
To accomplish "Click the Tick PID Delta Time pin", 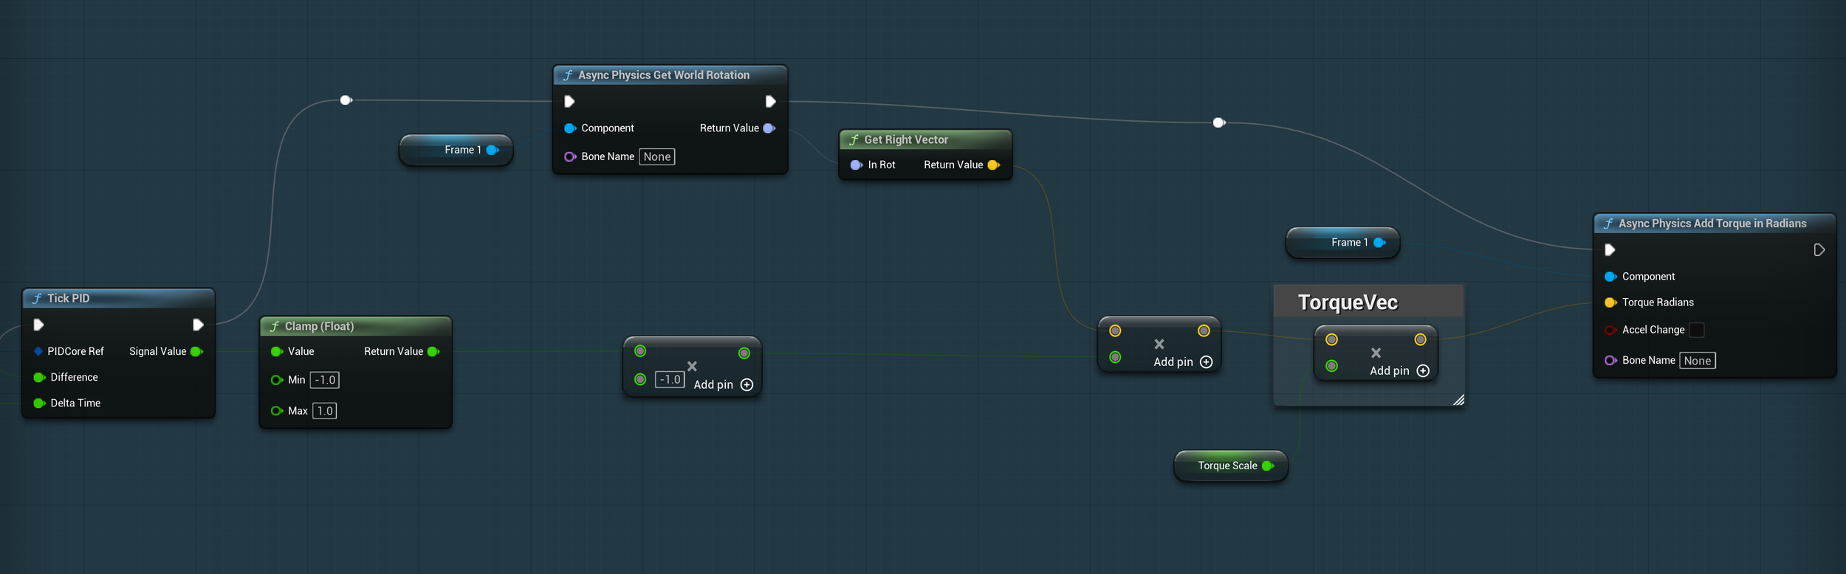I will point(39,403).
